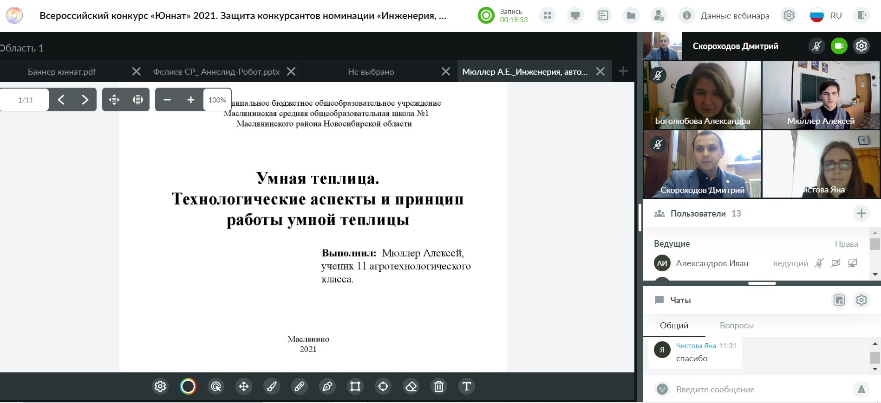Close the Фелиев СР_ Аннелид-Робот.pptx tab
The image size is (881, 403).
pyautogui.click(x=291, y=71)
